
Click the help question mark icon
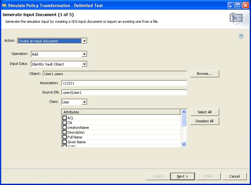tap(241, 36)
